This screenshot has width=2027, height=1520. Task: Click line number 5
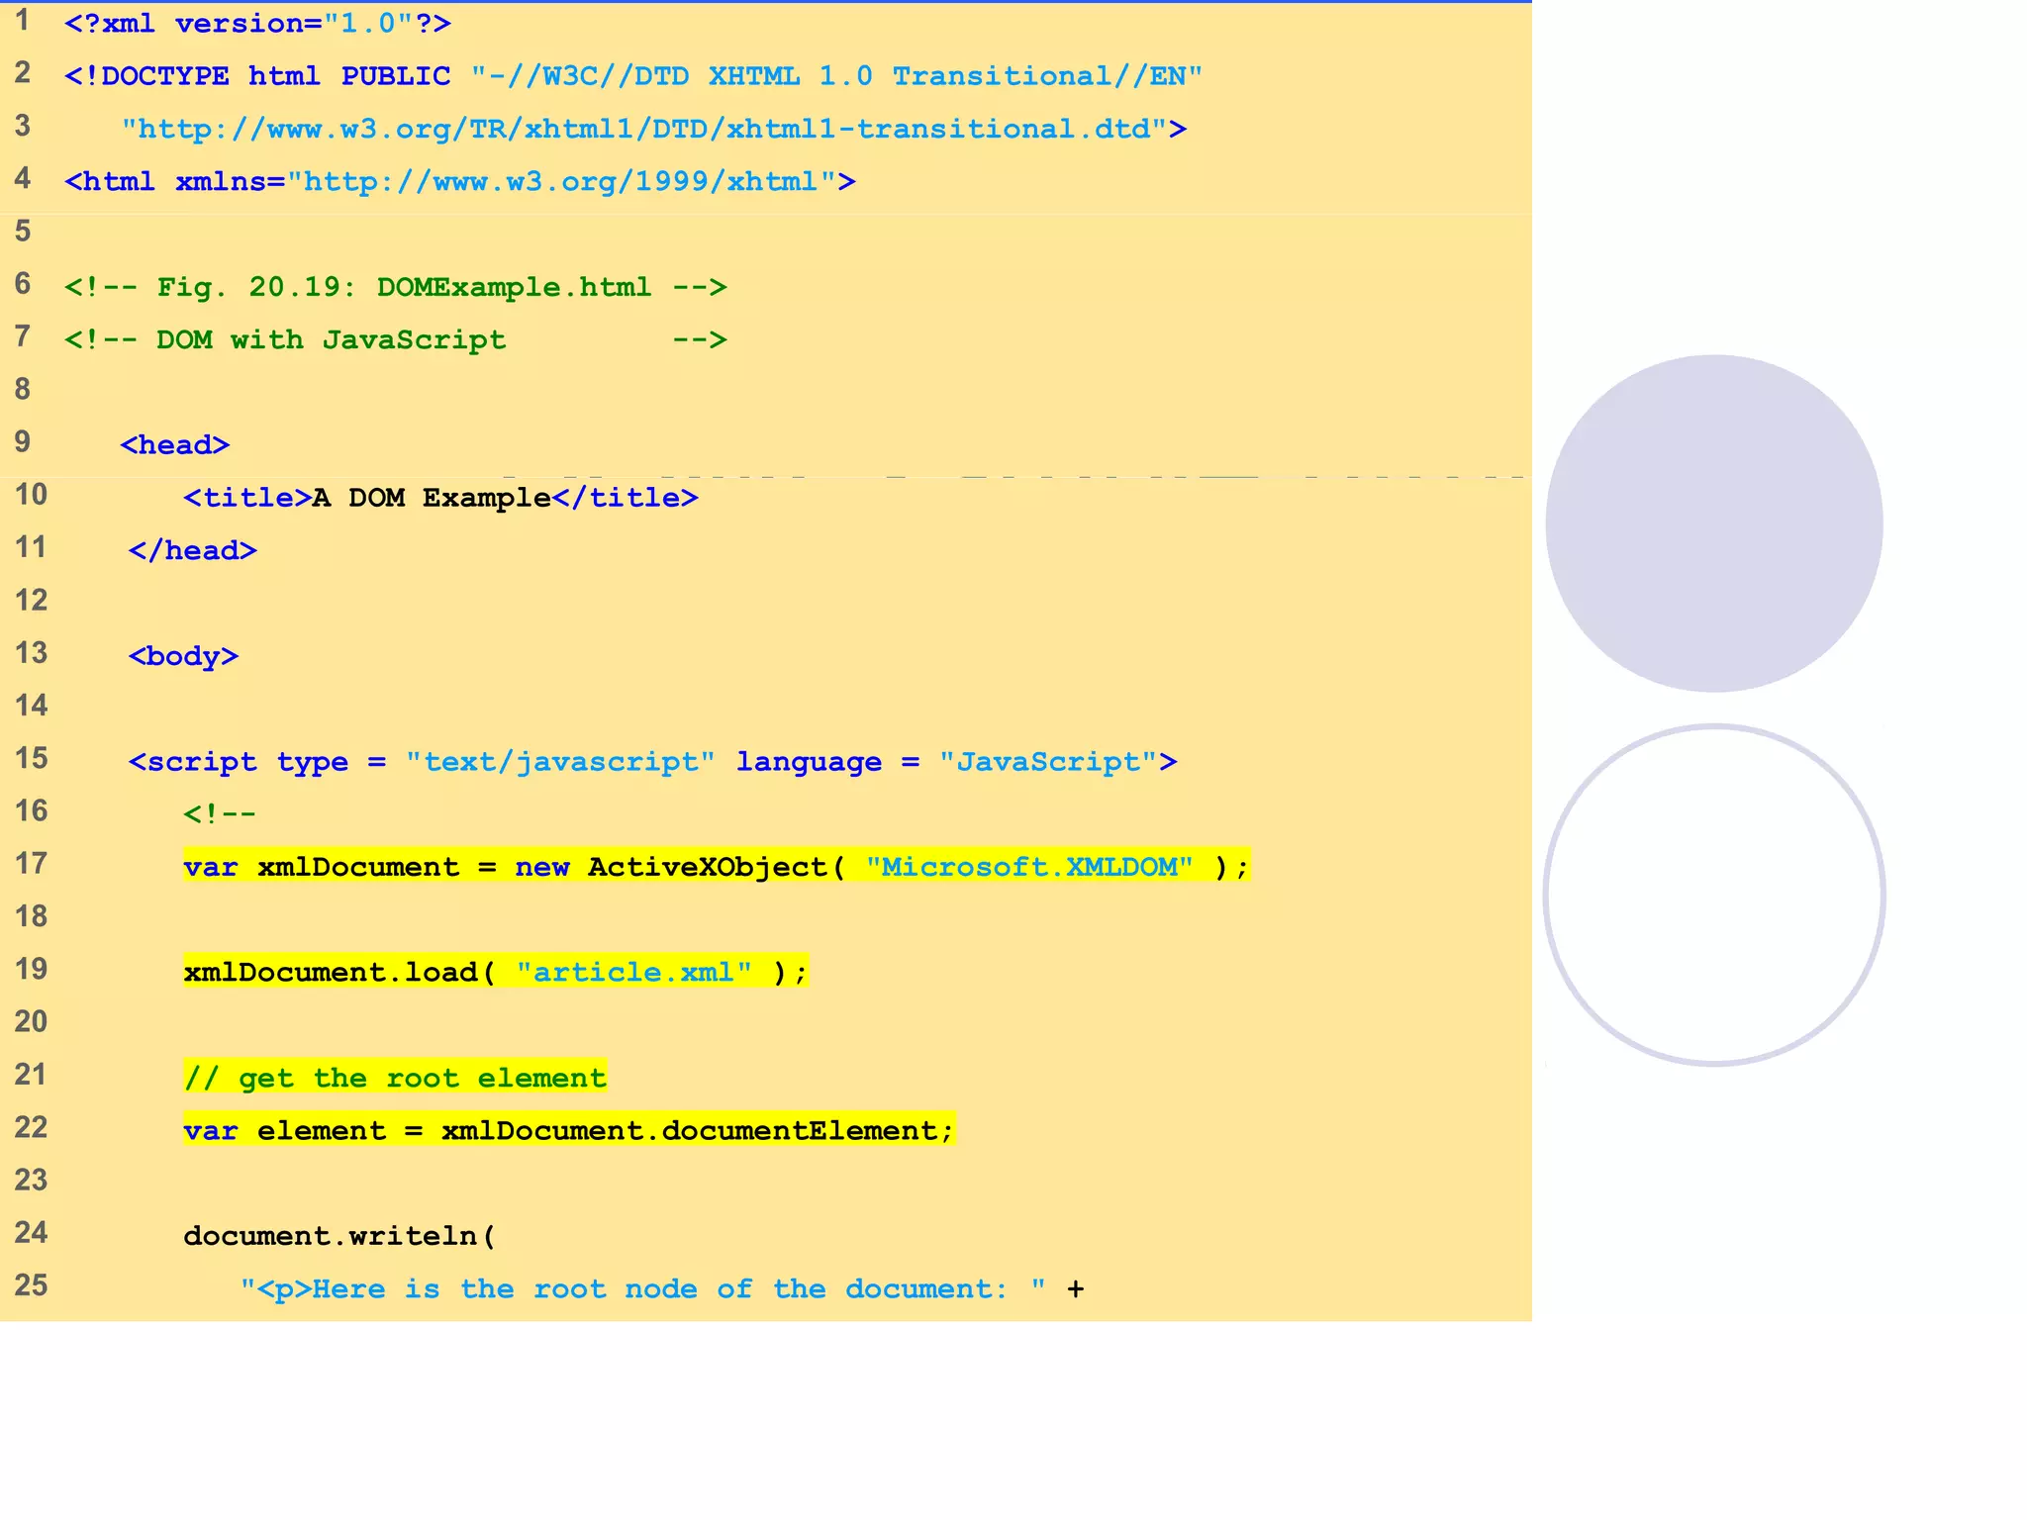coord(23,232)
